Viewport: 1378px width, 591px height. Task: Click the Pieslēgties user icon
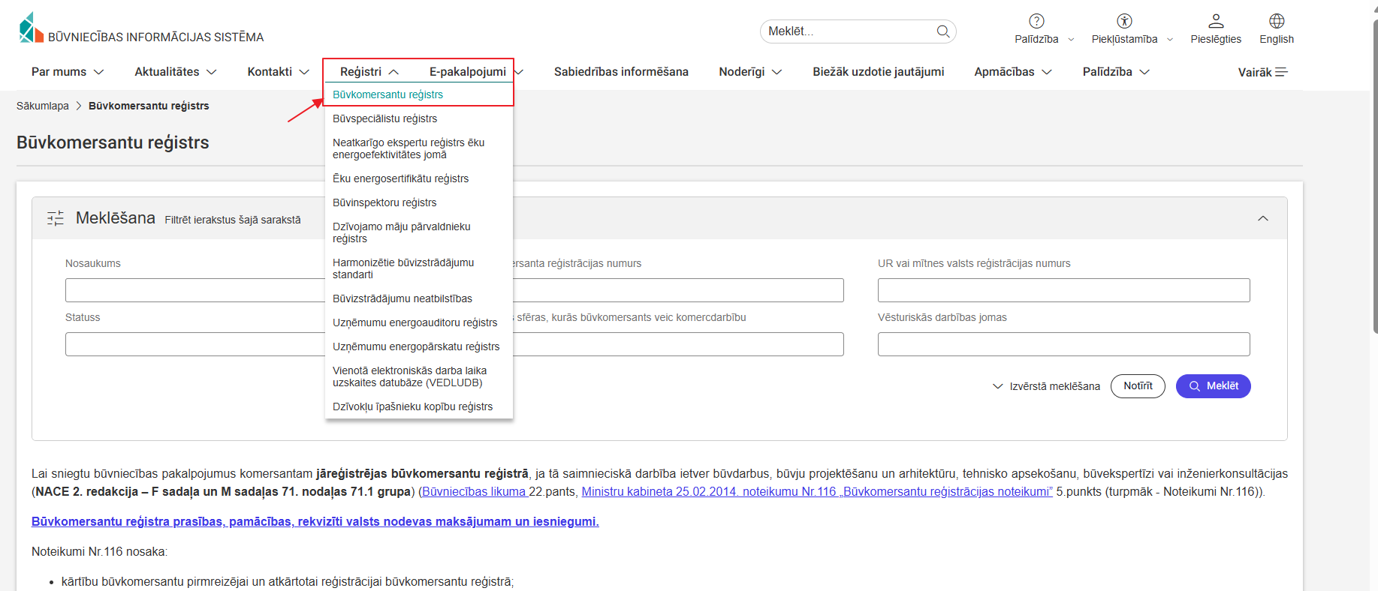[x=1216, y=21]
